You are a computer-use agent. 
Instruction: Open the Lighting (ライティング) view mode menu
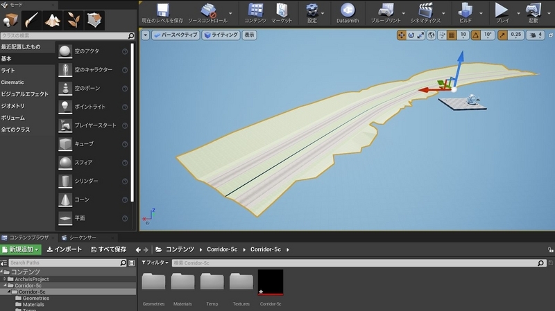(x=221, y=35)
